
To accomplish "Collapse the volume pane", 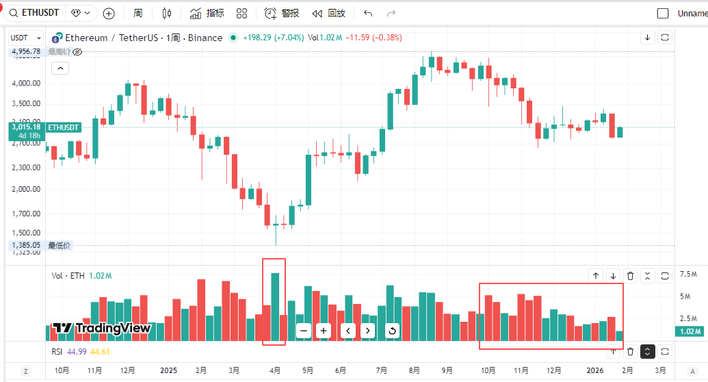I will (x=648, y=276).
